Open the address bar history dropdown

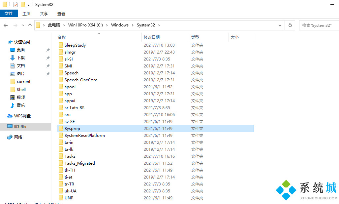(x=280, y=25)
